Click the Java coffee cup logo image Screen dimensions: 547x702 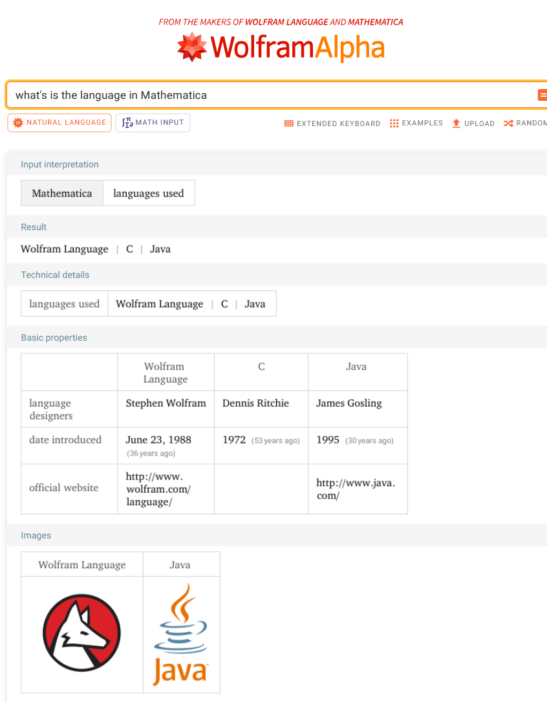[x=180, y=634]
